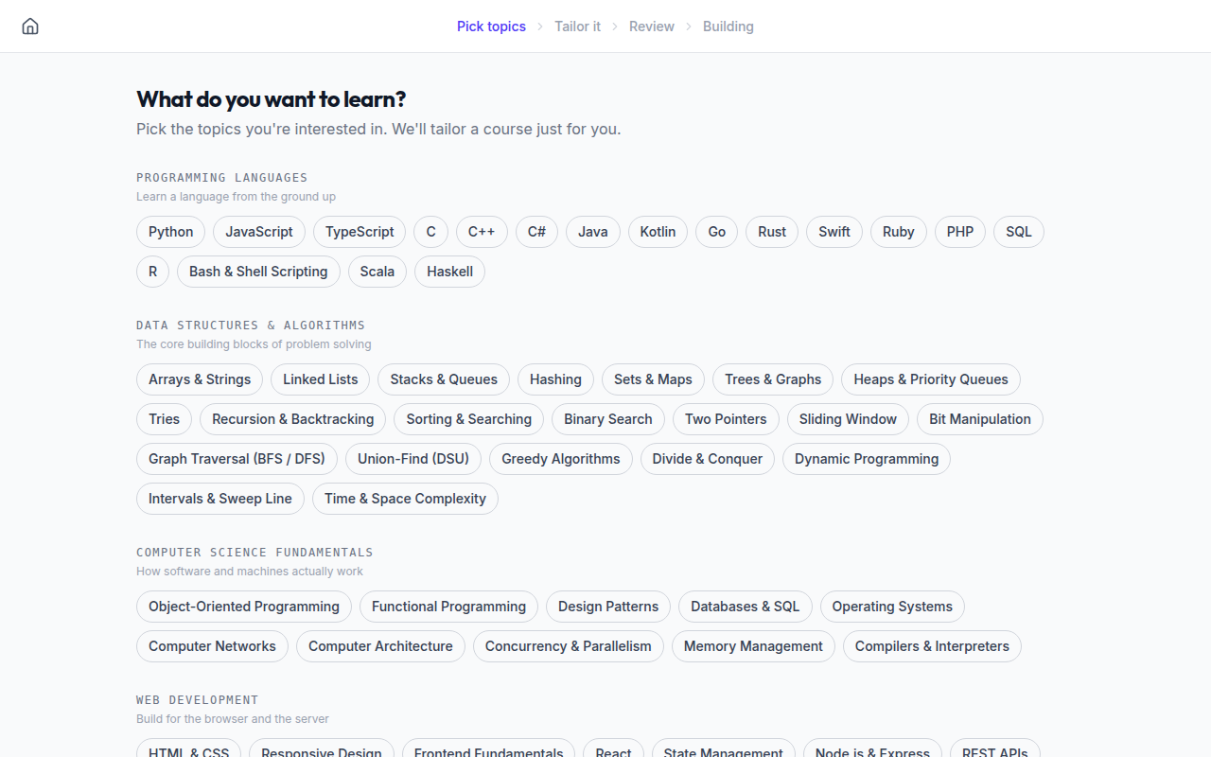Select the Binary Search chip

coord(608,419)
